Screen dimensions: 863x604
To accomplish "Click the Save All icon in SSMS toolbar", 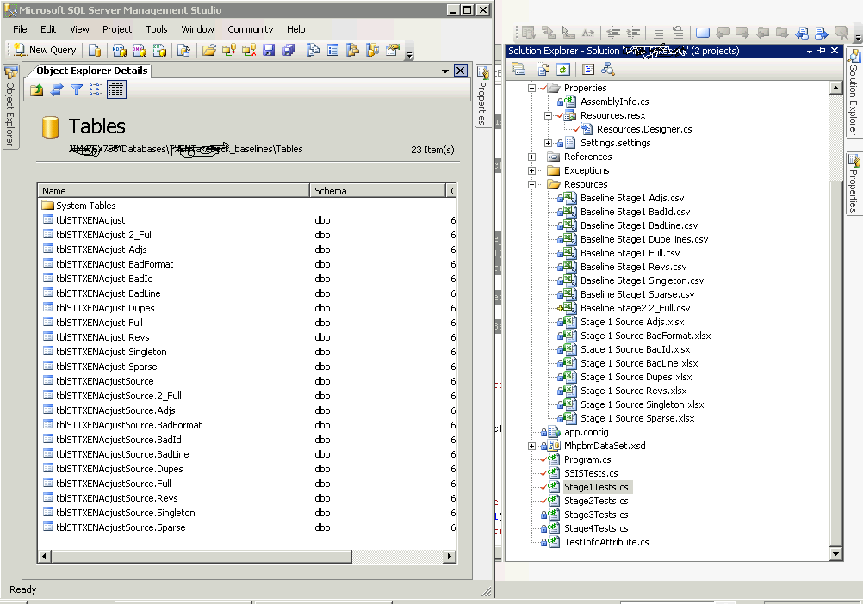I will pyautogui.click(x=289, y=50).
